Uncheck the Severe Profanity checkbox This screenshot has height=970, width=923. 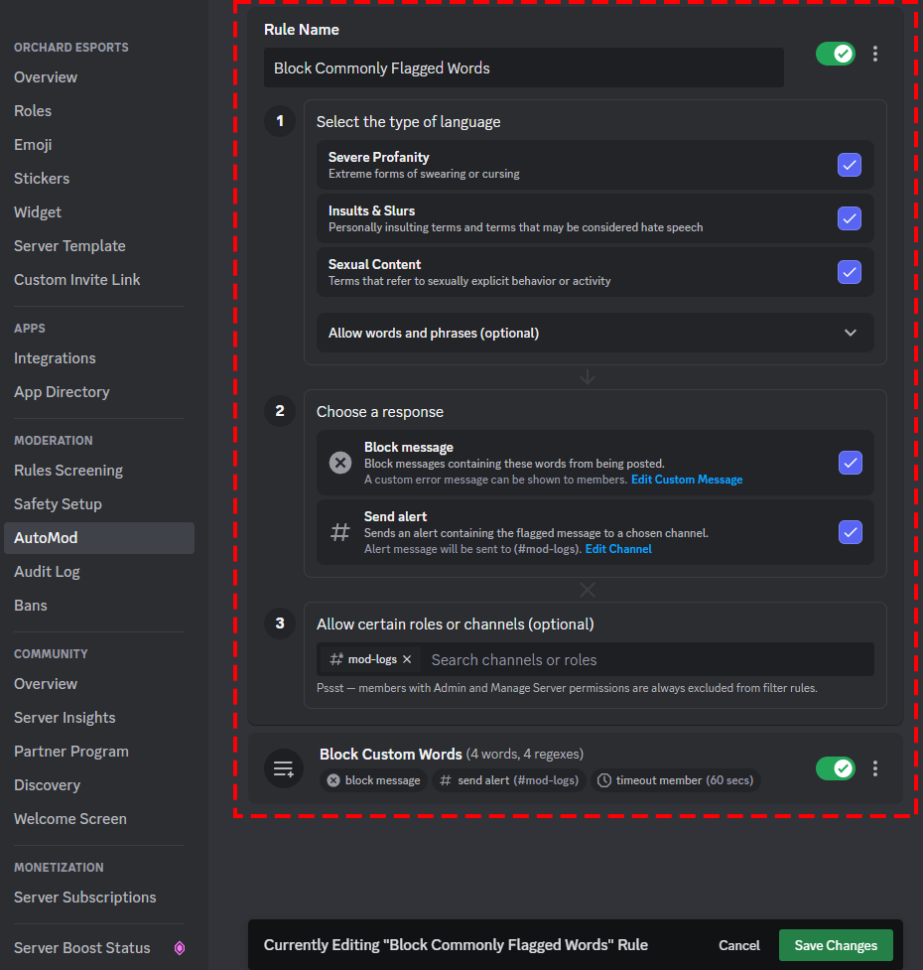[x=850, y=165]
